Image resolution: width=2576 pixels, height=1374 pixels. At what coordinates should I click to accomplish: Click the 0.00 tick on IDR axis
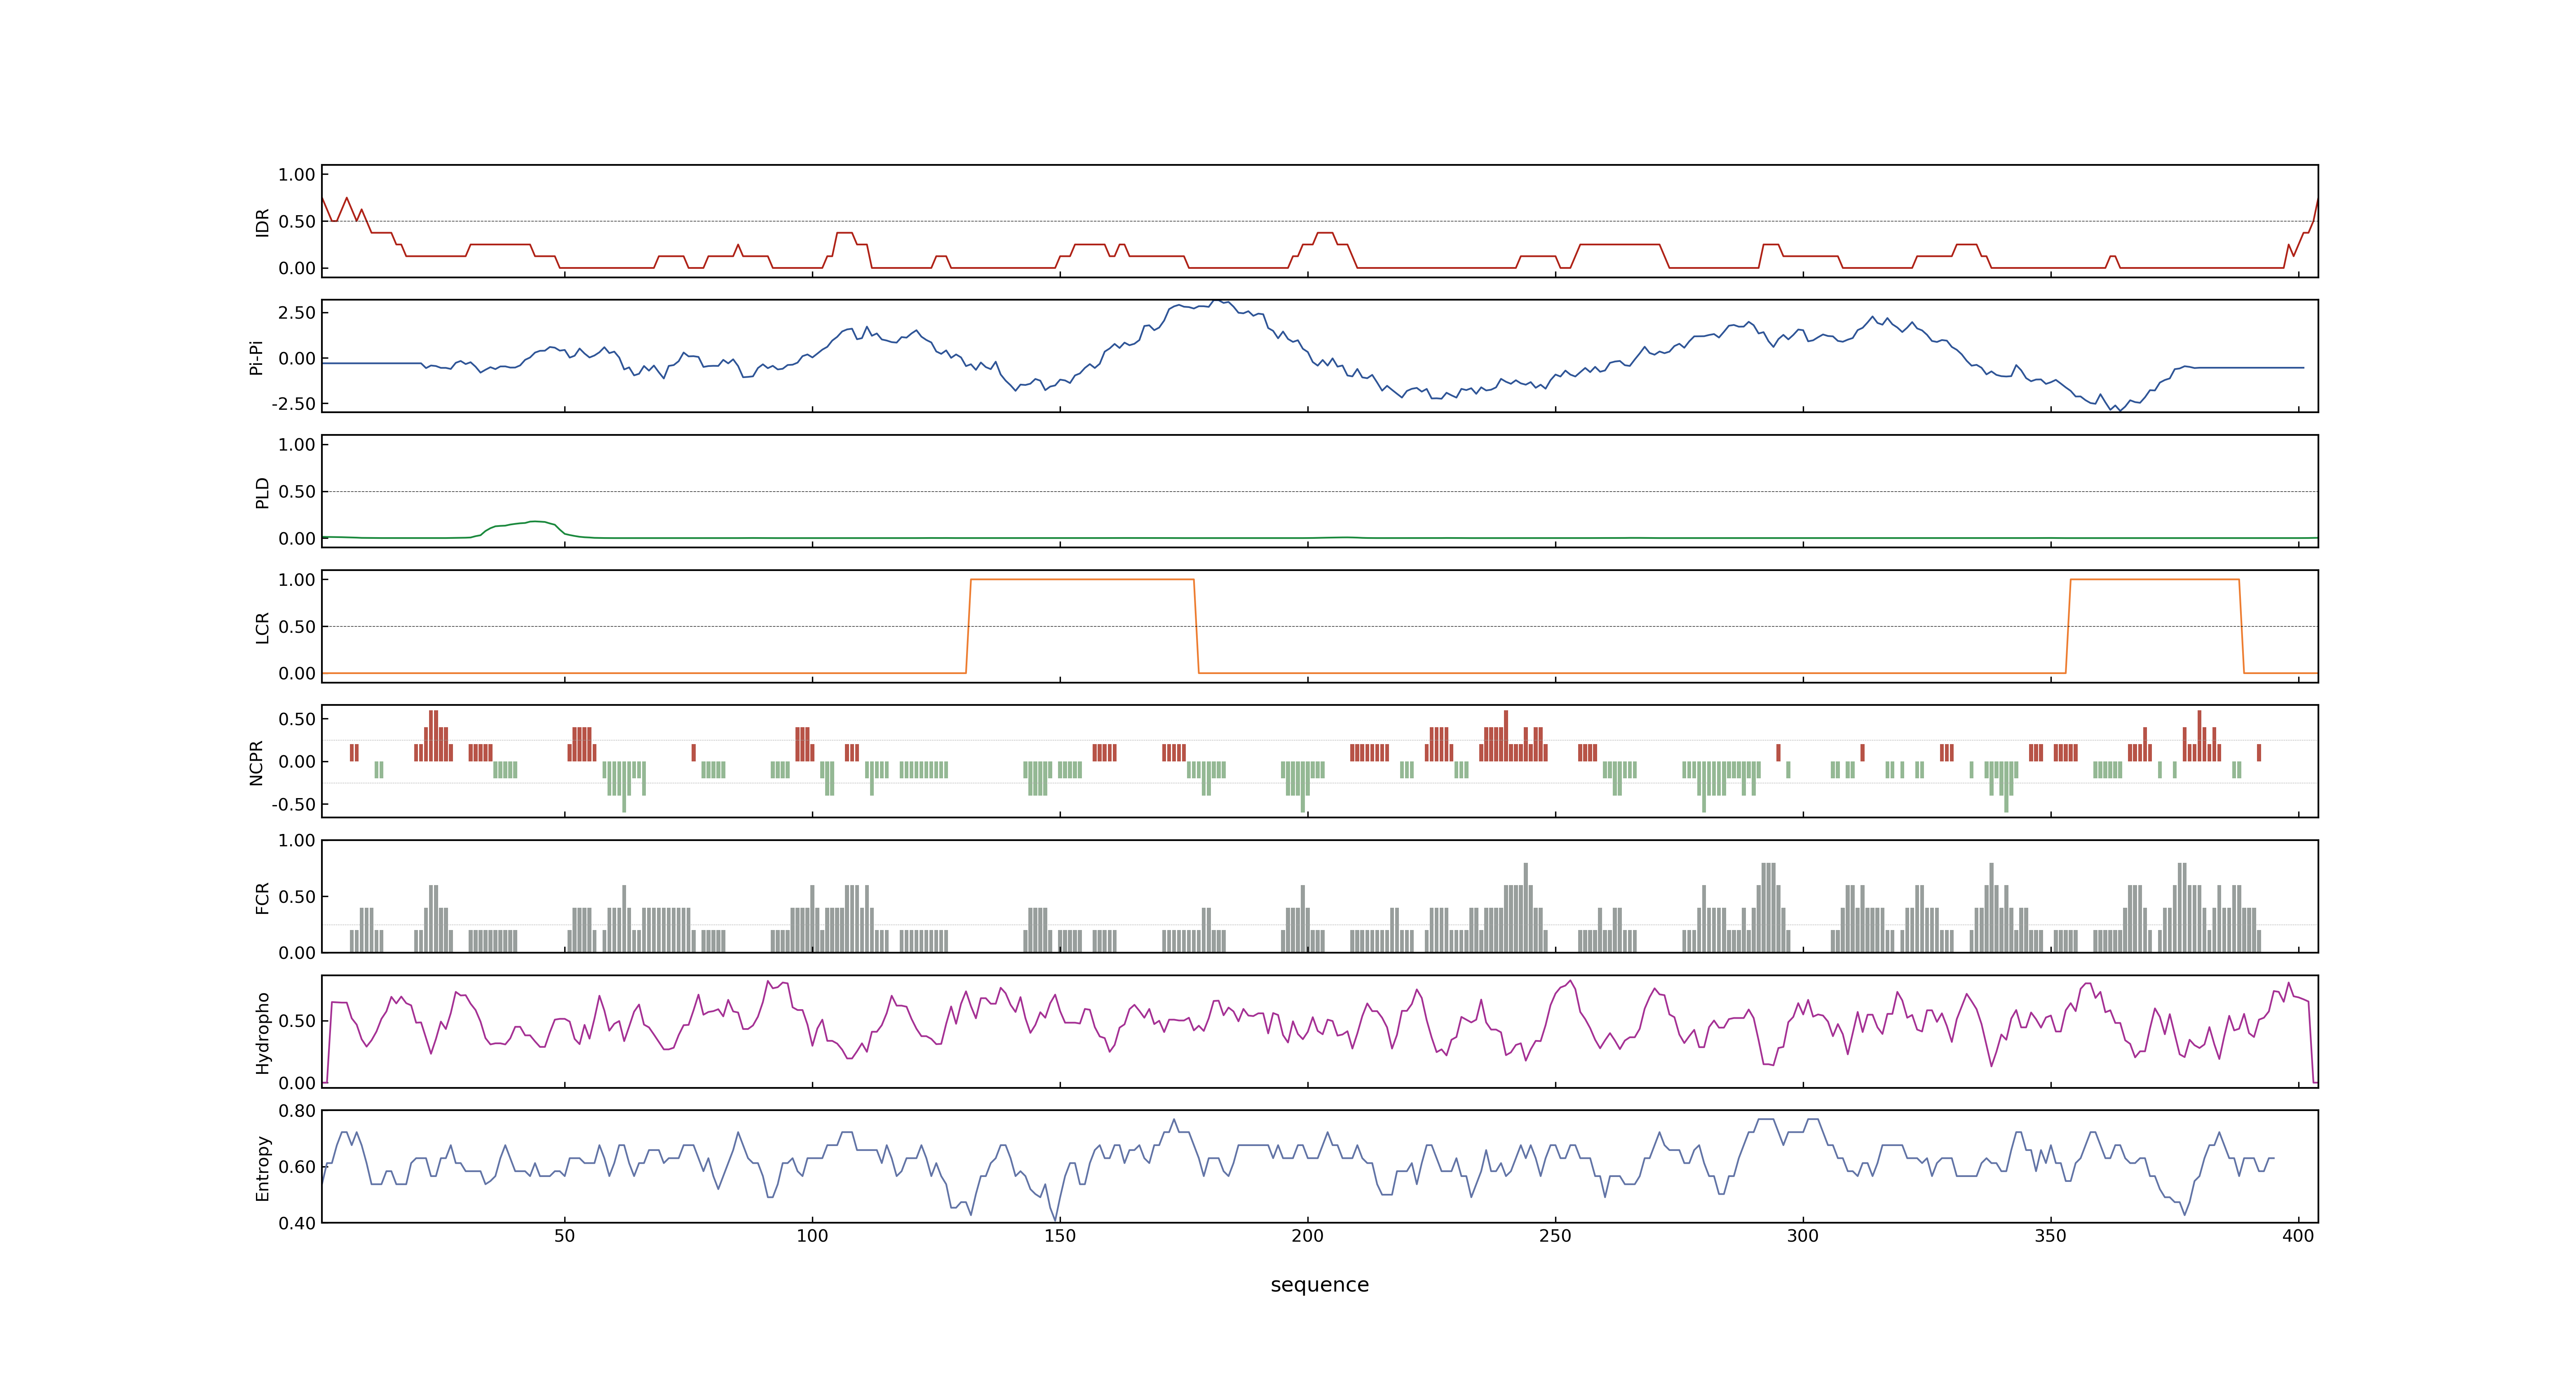tap(297, 268)
